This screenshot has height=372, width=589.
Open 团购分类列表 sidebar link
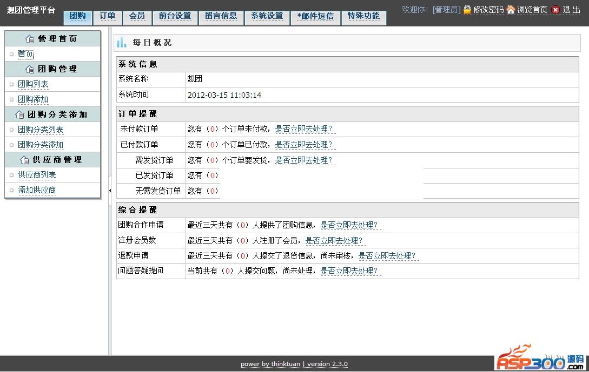pos(41,130)
